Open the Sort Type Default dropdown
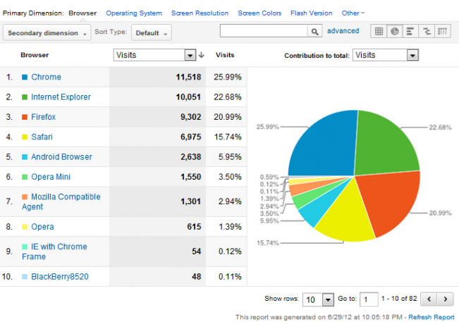459x324 pixels. click(152, 32)
